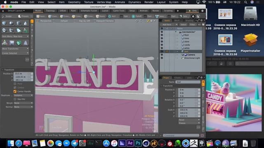Open Safari from the Dock

pyautogui.click(x=19, y=143)
